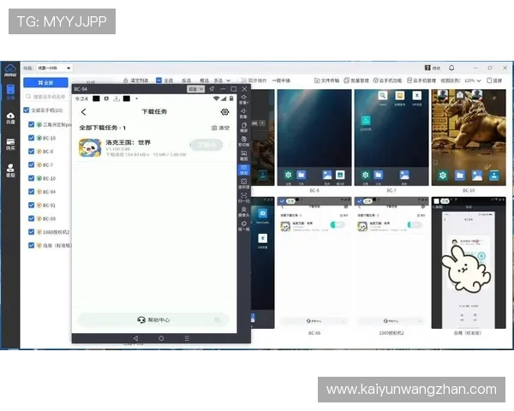Go back from 下载任务 page
The image size is (514, 411).
pos(84,112)
